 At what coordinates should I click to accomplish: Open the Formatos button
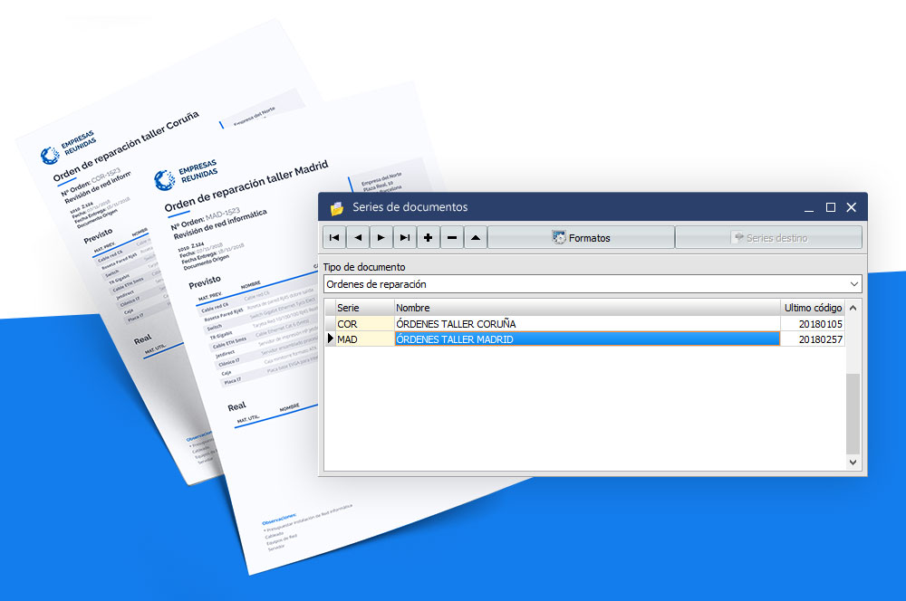tap(581, 238)
